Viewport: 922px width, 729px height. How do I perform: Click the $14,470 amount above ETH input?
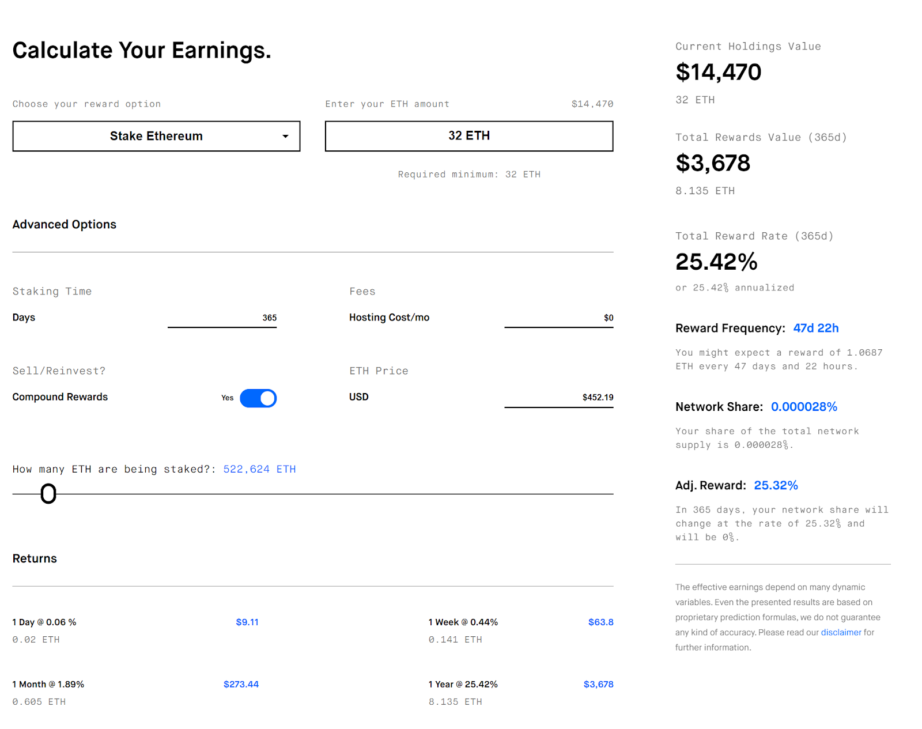592,104
